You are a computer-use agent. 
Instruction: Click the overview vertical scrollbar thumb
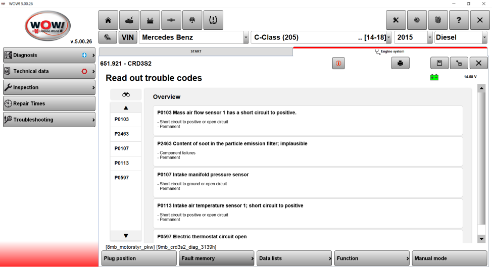pos(481,158)
